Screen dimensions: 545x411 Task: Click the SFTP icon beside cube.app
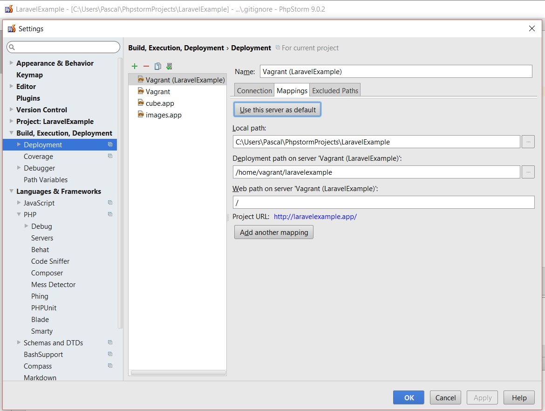[x=141, y=103]
